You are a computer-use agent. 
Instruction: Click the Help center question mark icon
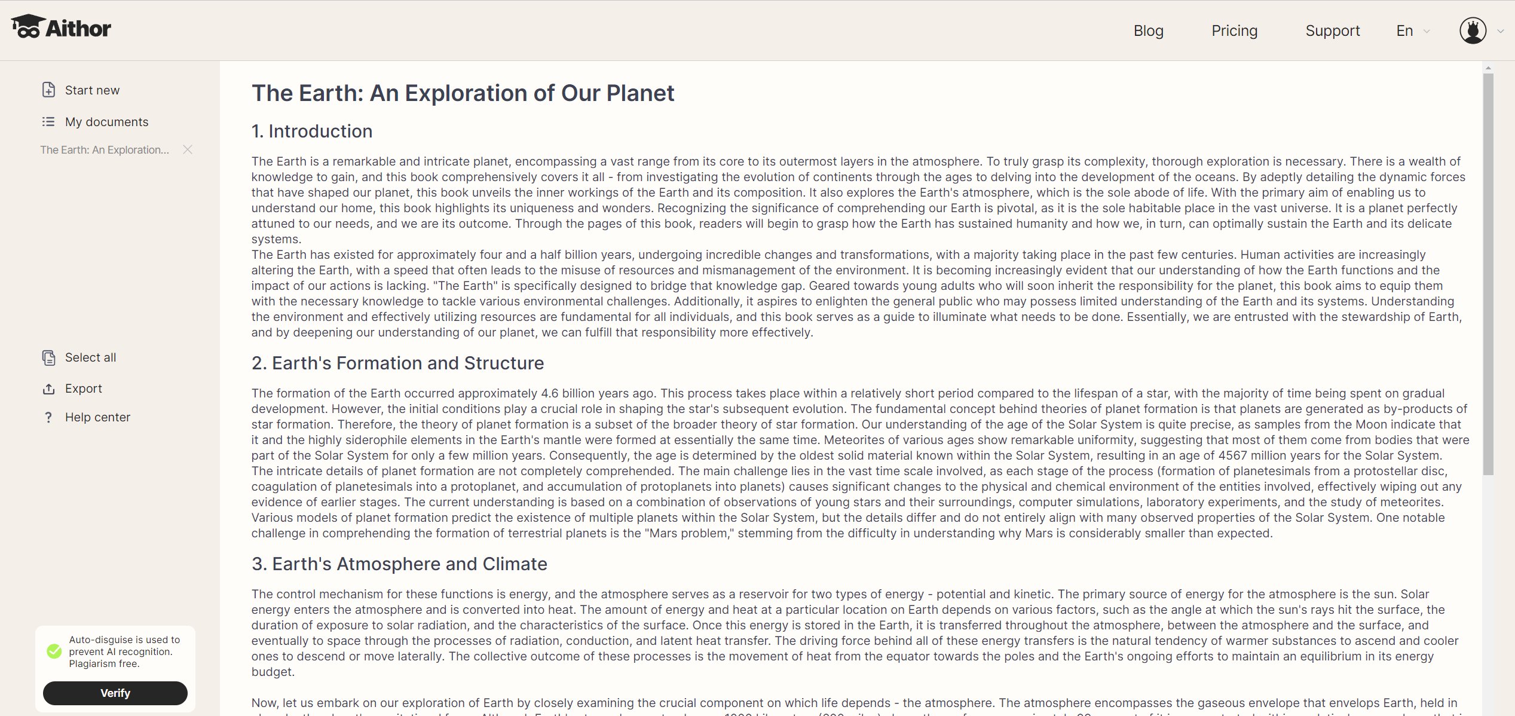[x=48, y=417]
